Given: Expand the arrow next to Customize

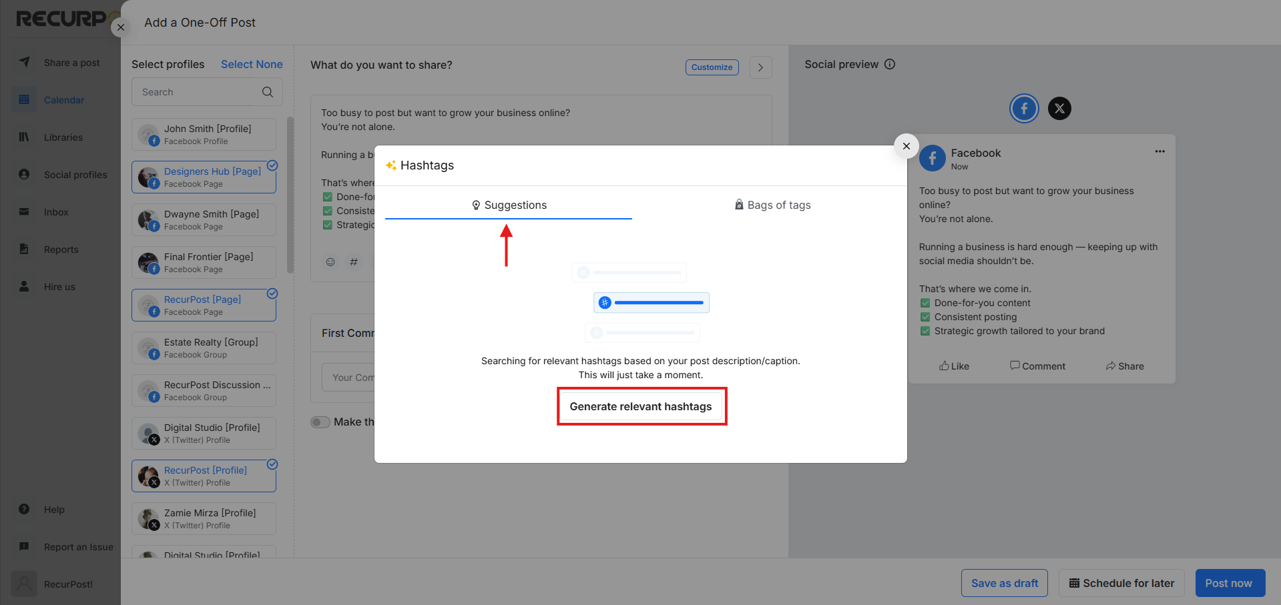Looking at the screenshot, I should coord(760,67).
